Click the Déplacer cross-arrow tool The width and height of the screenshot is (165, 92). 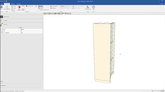pos(41,8)
